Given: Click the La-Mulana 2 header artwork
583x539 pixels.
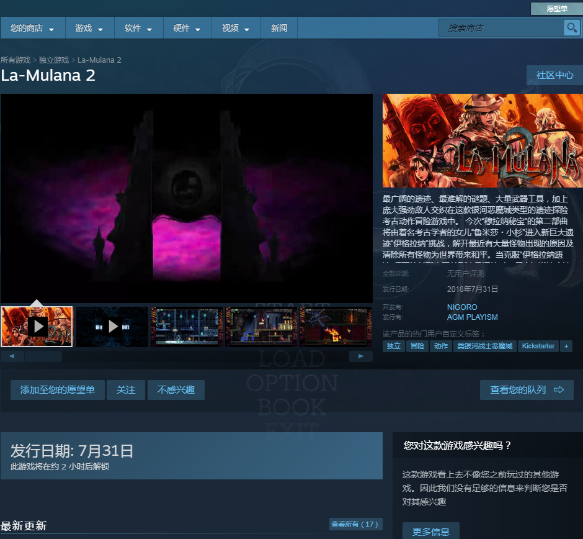Looking at the screenshot, I should pos(483,140).
